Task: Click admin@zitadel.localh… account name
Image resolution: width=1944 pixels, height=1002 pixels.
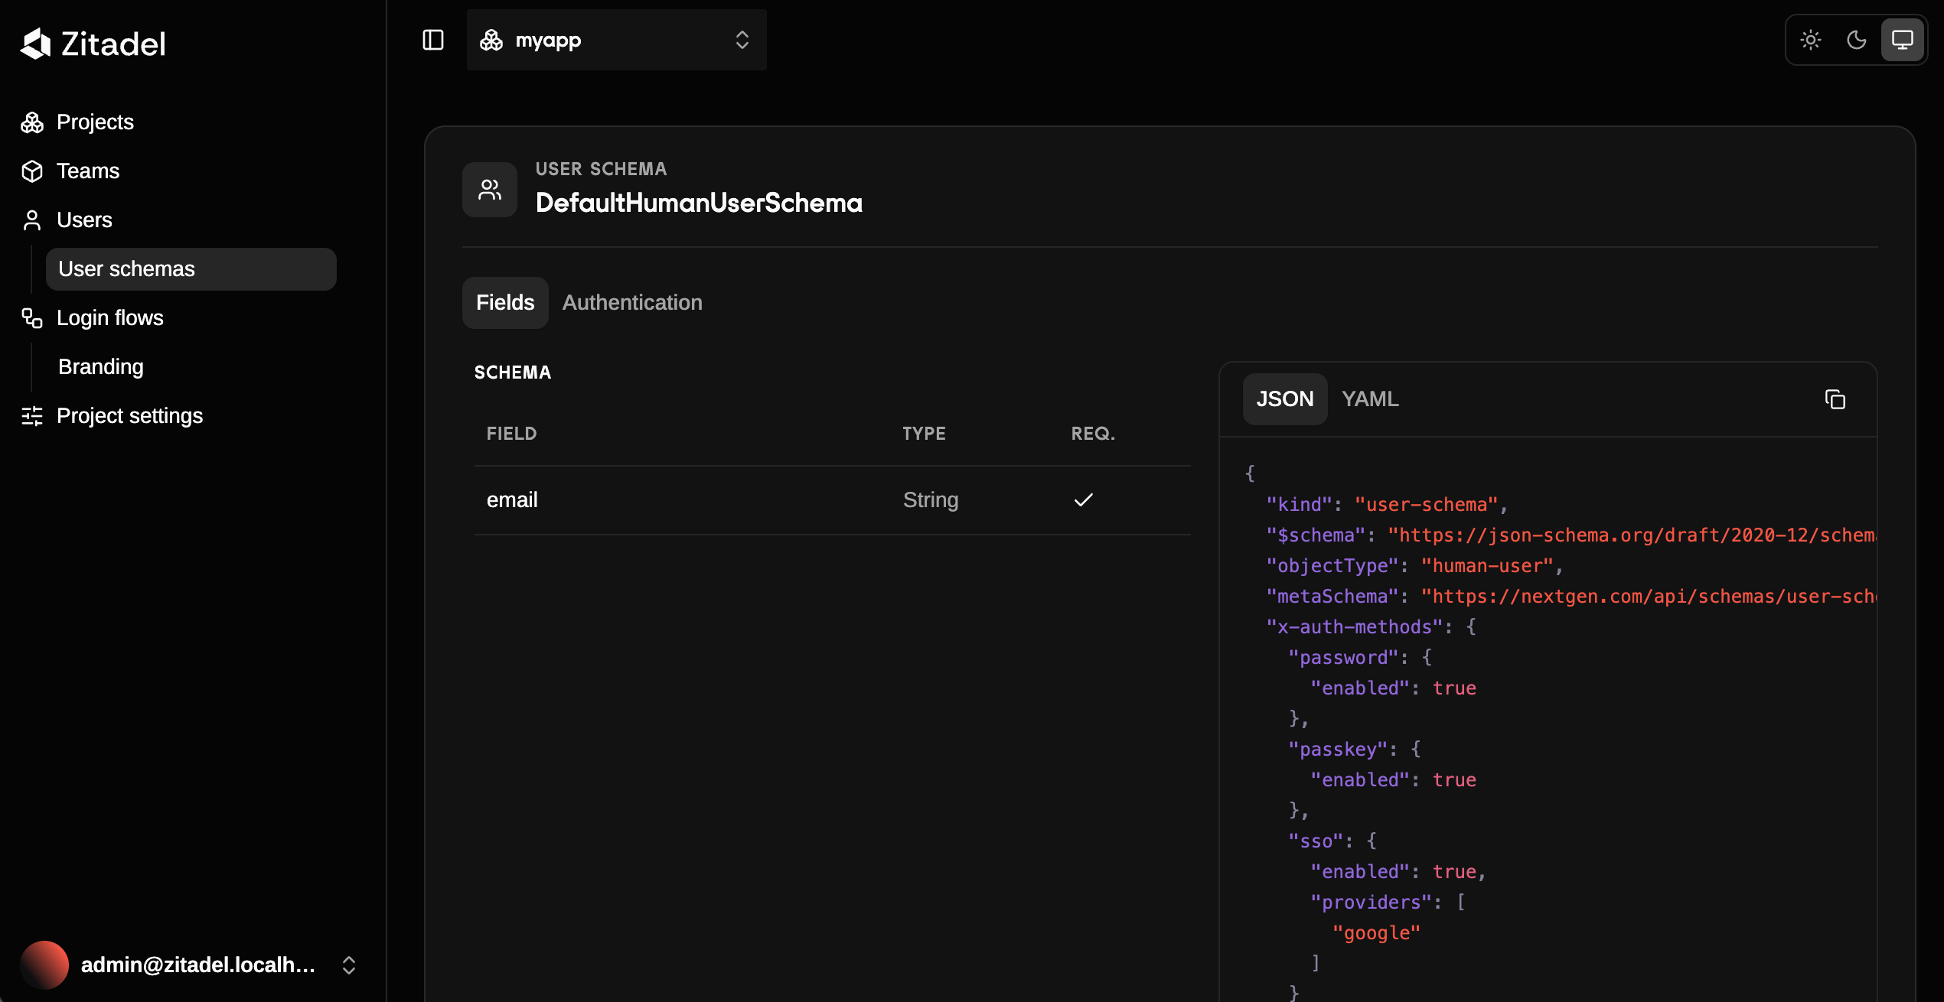Action: point(198,965)
